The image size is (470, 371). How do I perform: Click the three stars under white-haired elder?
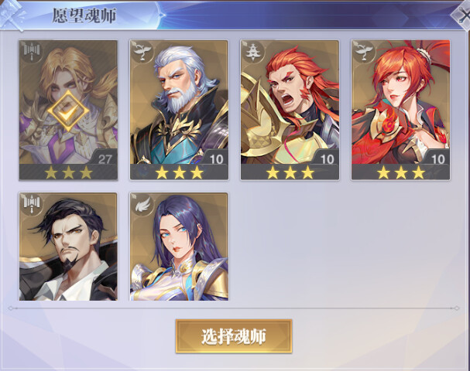[179, 172]
